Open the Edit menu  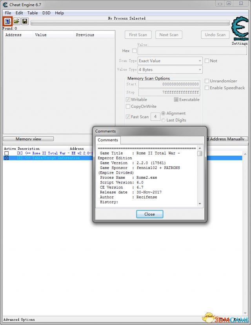pos(19,13)
